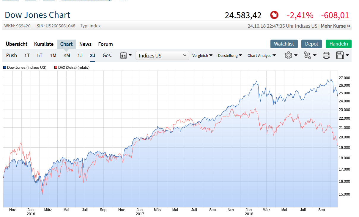Viewport: 359px width, 217px height.
Task: Click the green Handeln button
Action: pyautogui.click(x=338, y=44)
